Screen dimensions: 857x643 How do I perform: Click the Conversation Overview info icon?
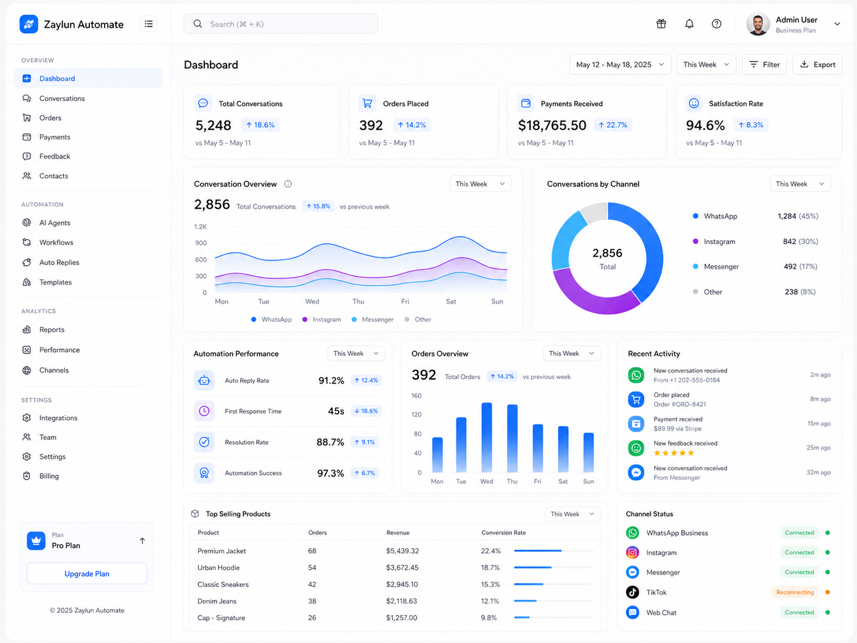[288, 184]
